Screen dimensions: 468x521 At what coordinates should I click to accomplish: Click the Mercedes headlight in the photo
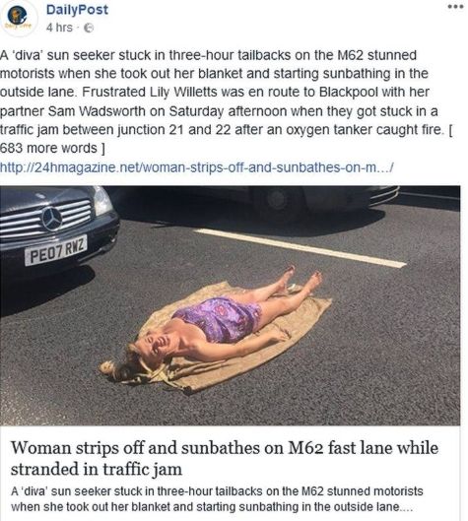(x=102, y=201)
